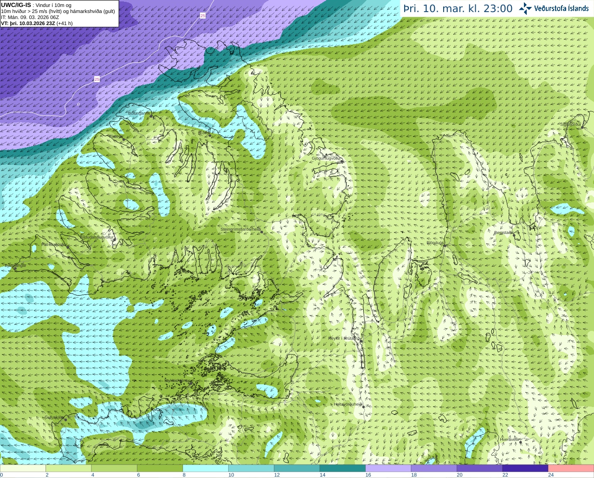Select the dark indigo 22–24 m/s legend swatch
Viewport: 594px width, 478px height.
526,468
